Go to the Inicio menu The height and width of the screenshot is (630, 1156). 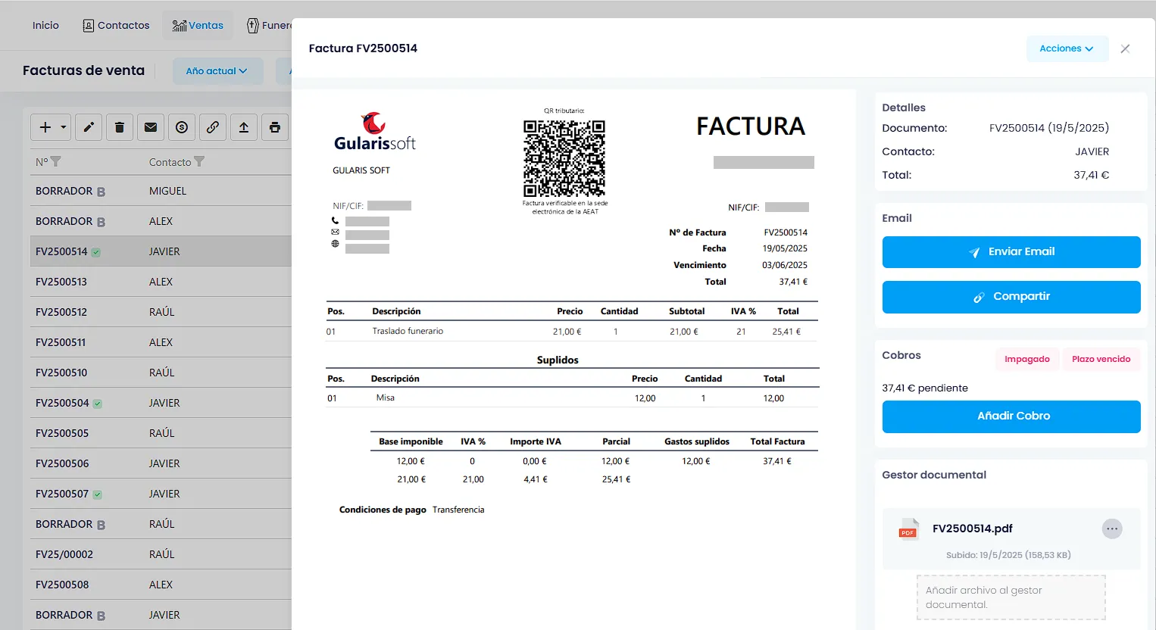(x=45, y=25)
